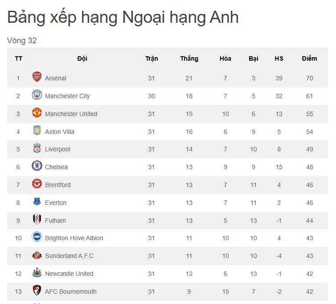Click the Manchester United club logo
Screen dimensions: 336x304
37,113
